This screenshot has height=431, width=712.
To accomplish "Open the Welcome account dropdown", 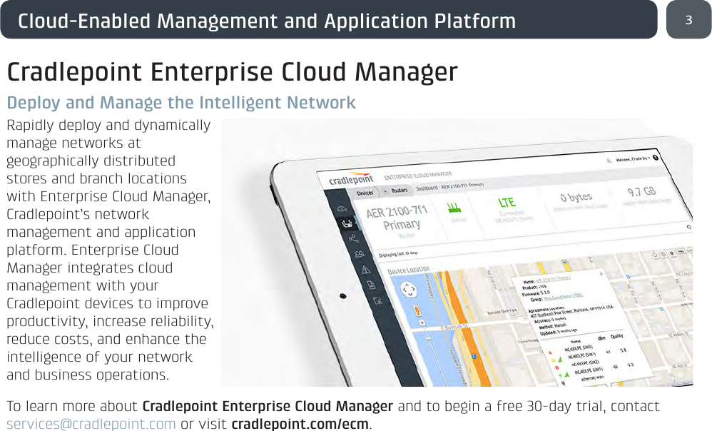I will pos(634,159).
